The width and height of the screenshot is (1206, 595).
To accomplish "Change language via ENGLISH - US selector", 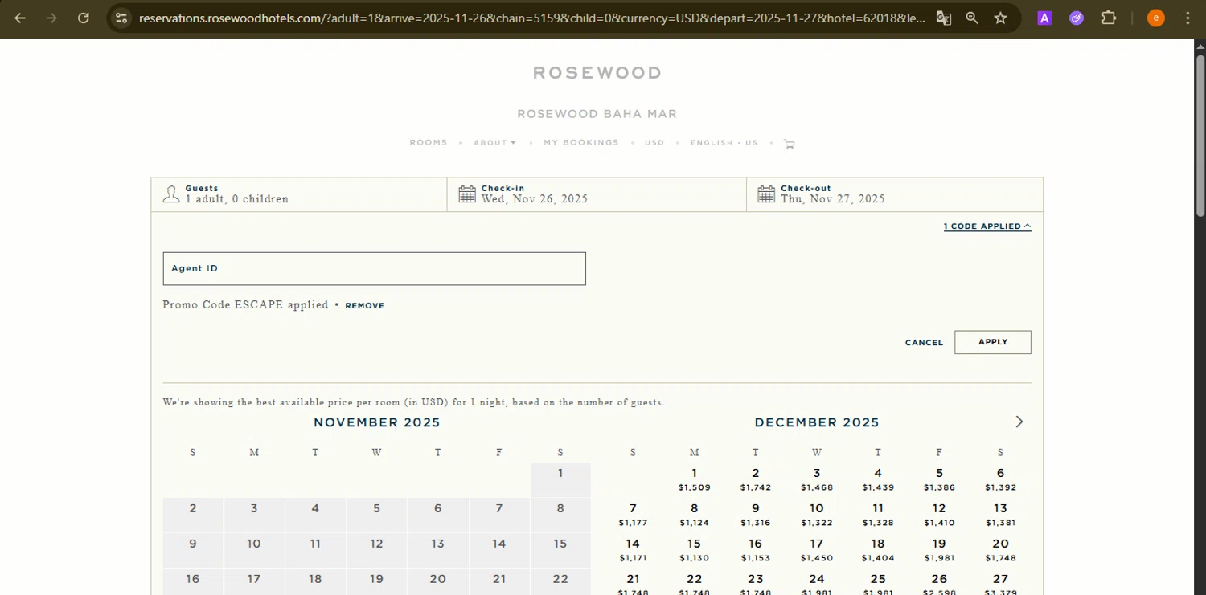I will tap(724, 143).
